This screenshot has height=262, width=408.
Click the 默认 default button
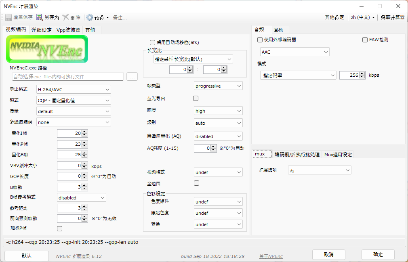[26, 255]
